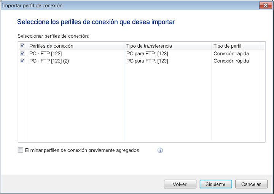Toggle the select-all checkbox in the header

tap(22, 46)
